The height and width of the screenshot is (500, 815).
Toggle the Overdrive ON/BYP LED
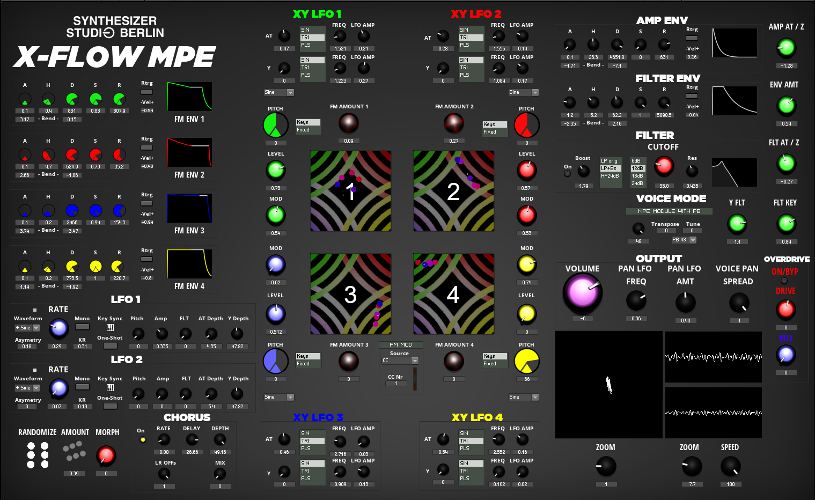[784, 281]
